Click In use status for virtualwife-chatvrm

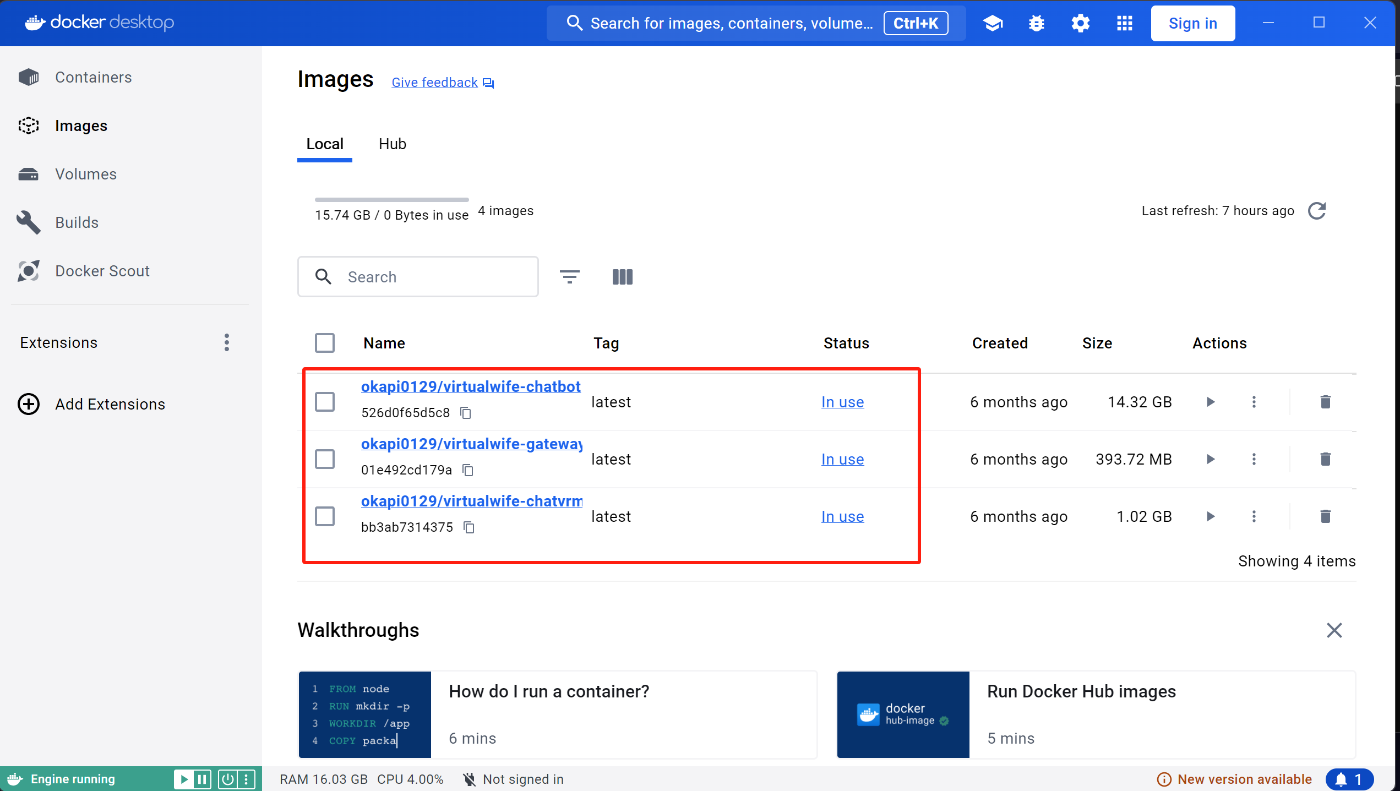[x=842, y=516]
